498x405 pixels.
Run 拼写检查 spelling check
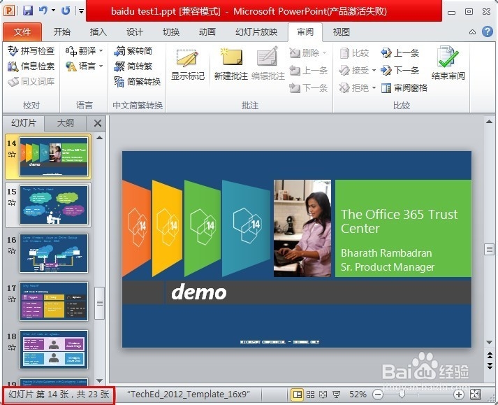coord(31,51)
